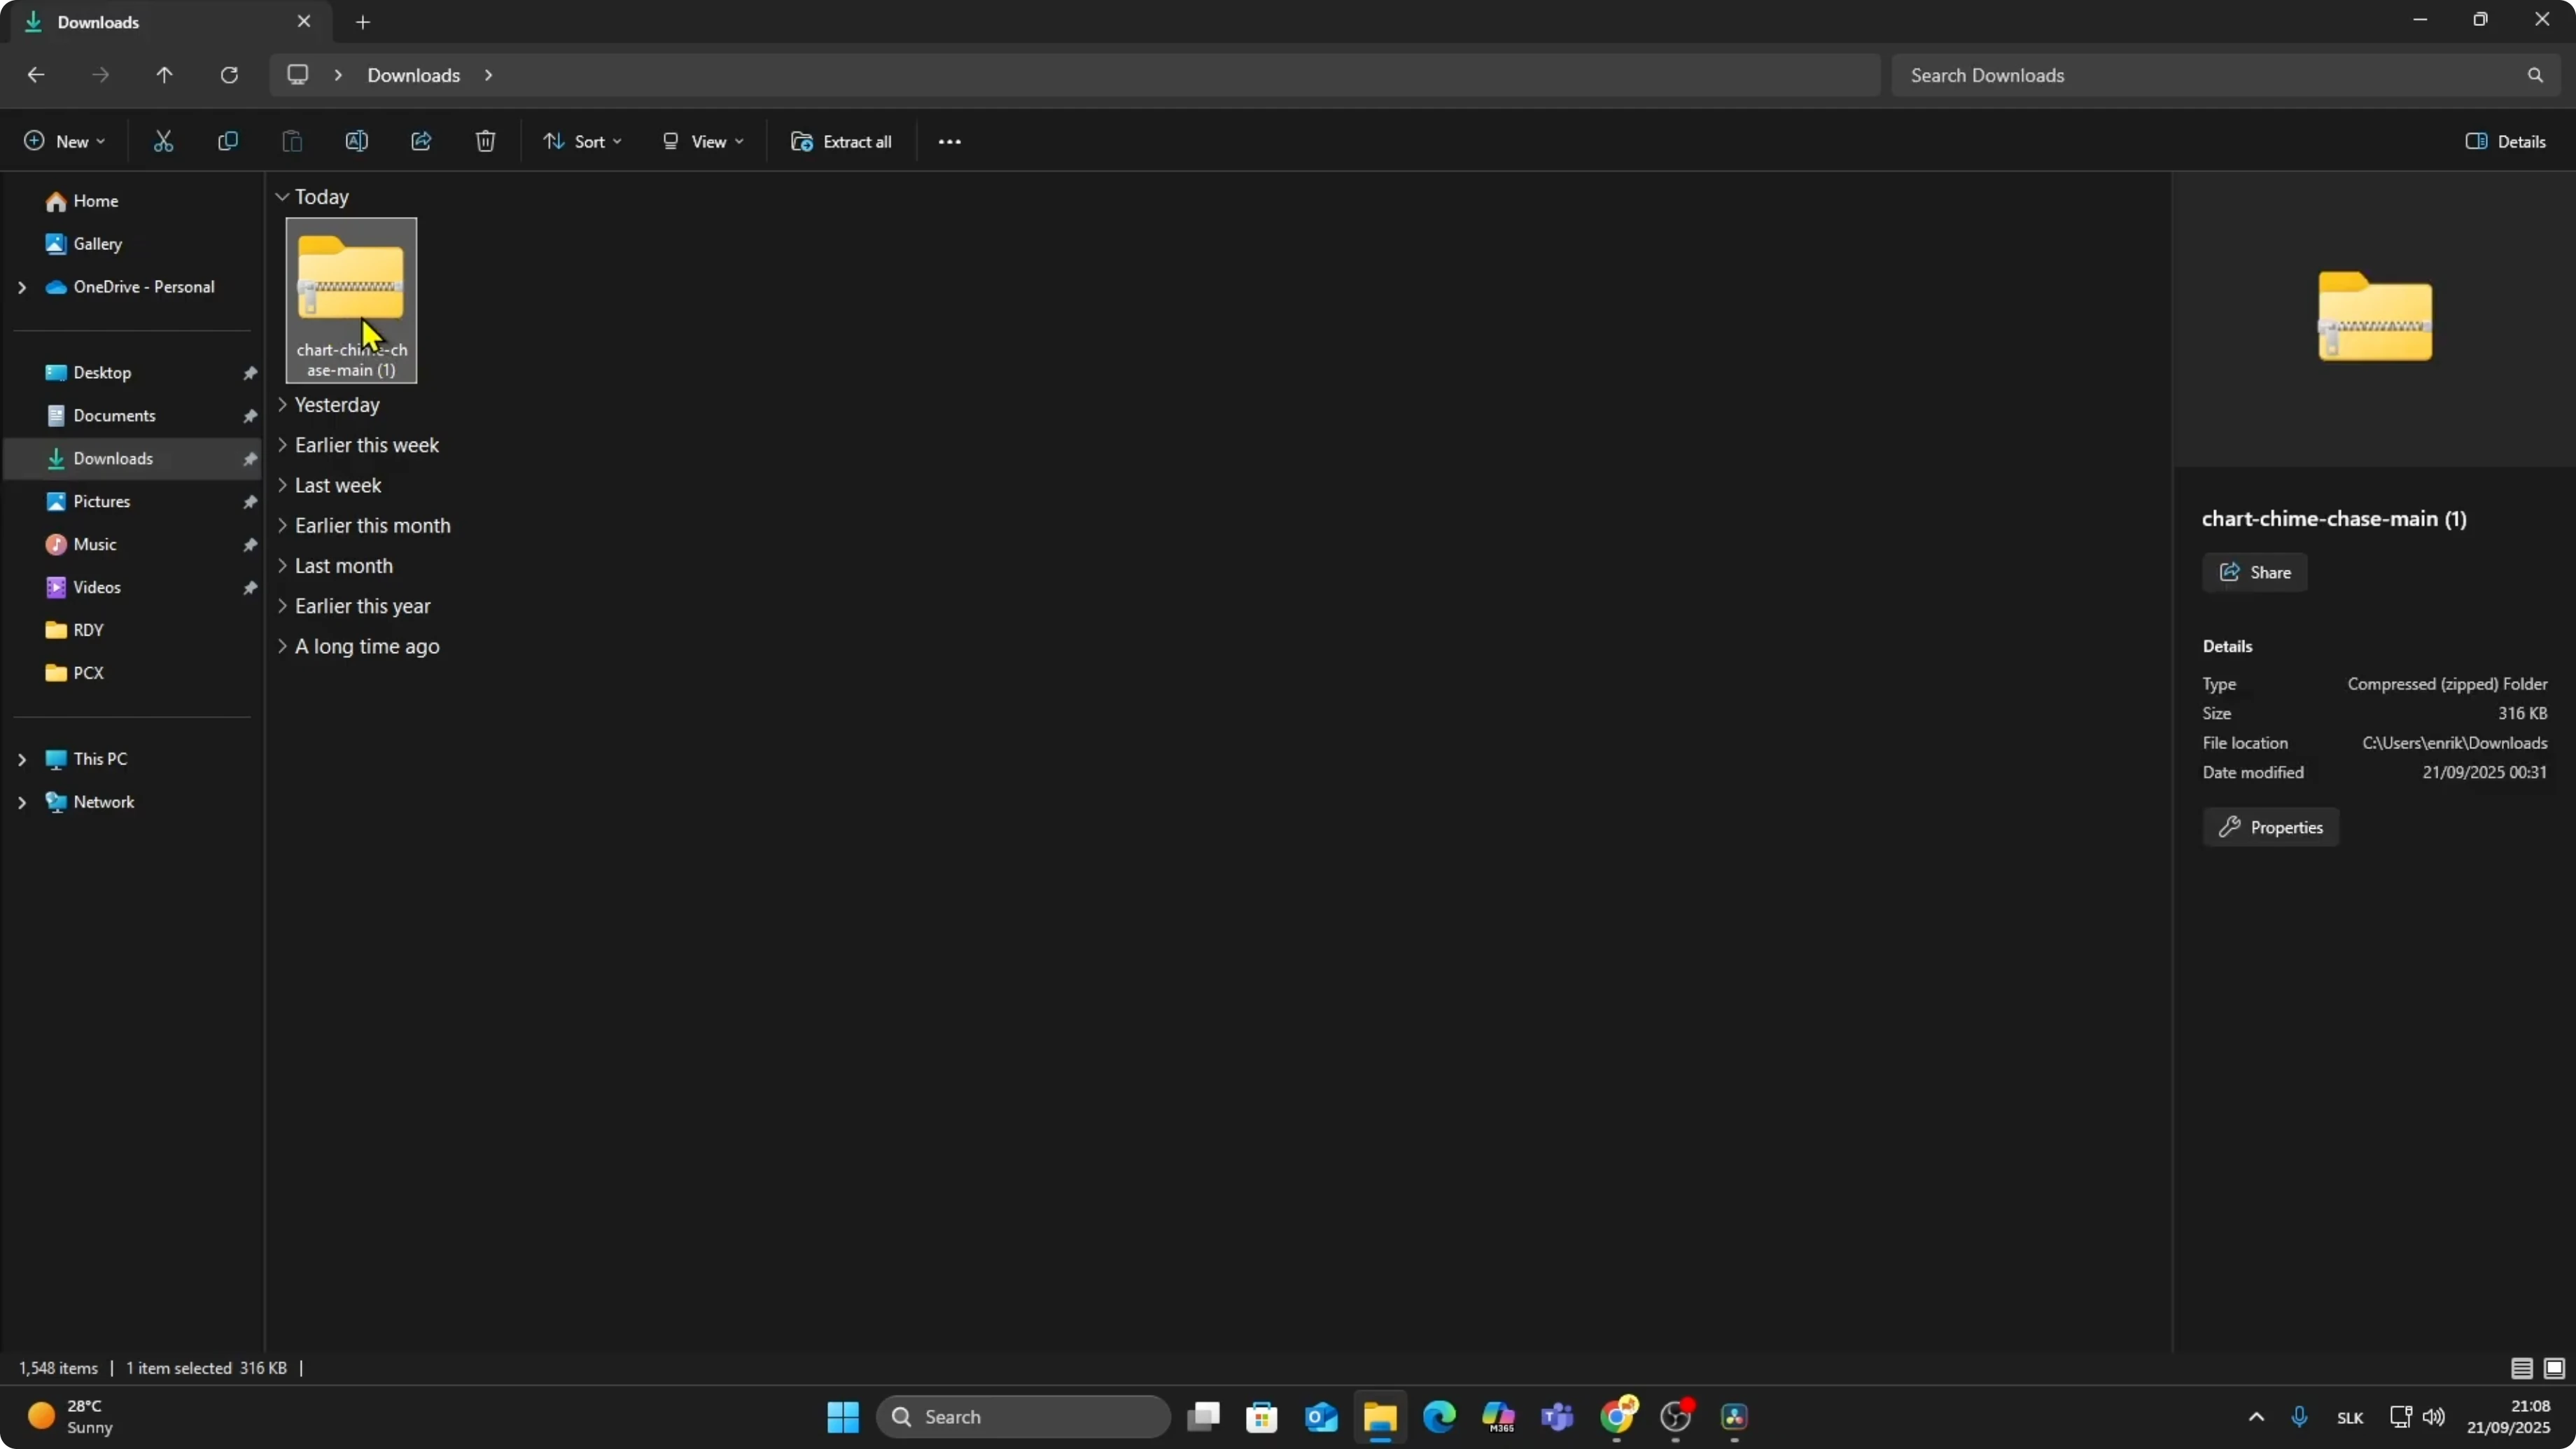Open Microsoft 365 Copilot from taskbar
Viewport: 2576px width, 1449px height.
[1498, 1417]
